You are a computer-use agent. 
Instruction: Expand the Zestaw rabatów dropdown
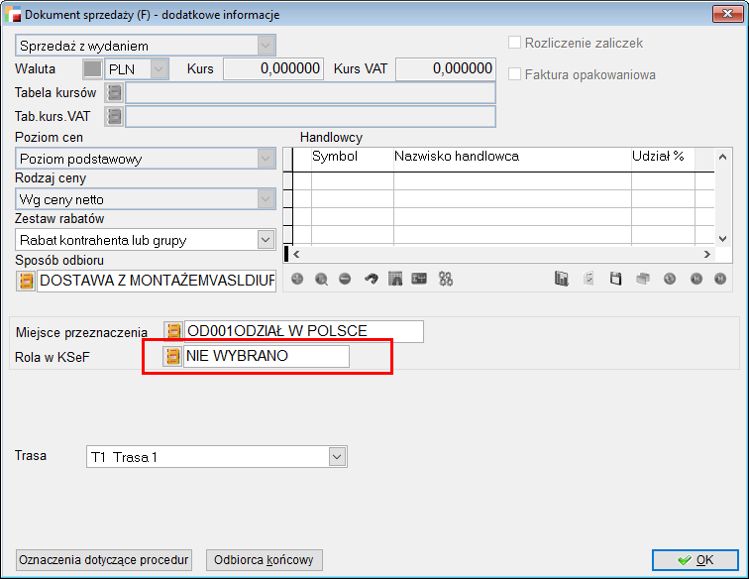(265, 240)
